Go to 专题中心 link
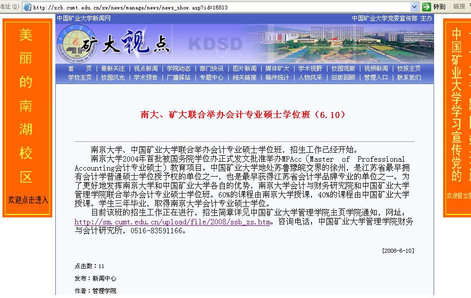This screenshot has height=298, width=471. coord(211,78)
